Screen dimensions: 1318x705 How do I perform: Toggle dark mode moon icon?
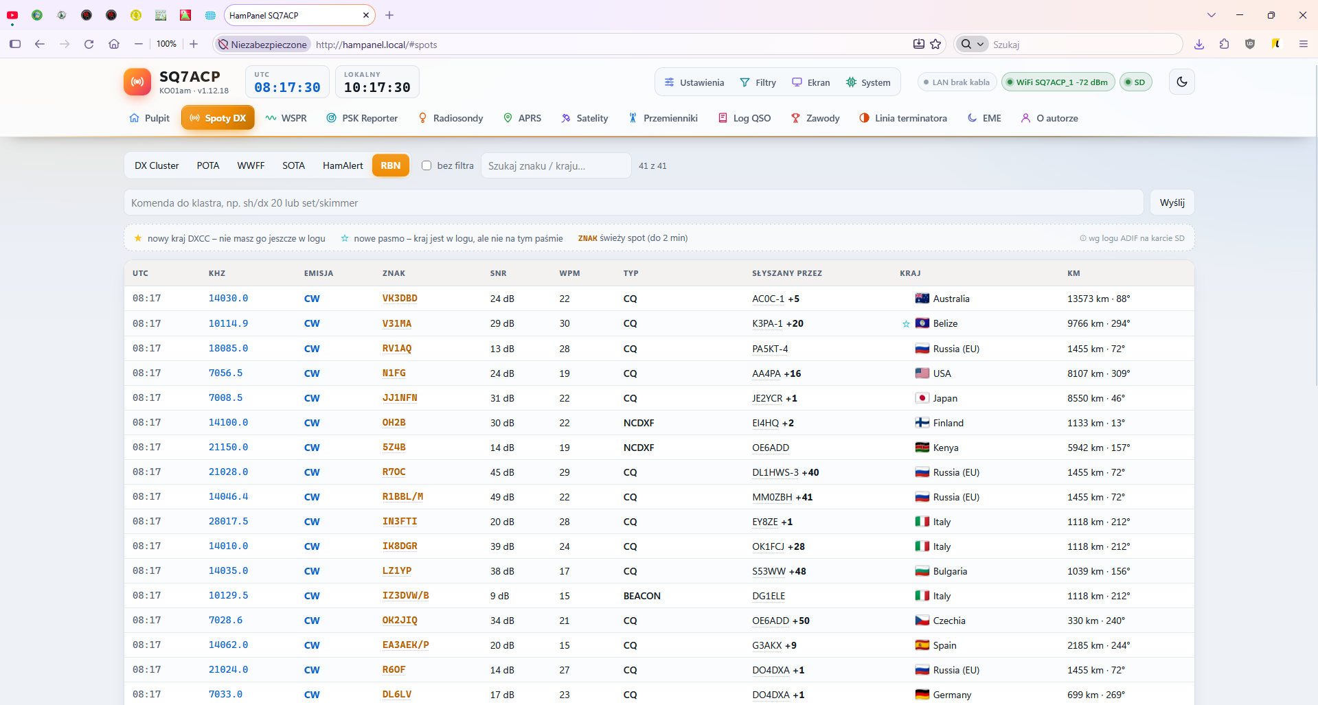[x=1181, y=82]
